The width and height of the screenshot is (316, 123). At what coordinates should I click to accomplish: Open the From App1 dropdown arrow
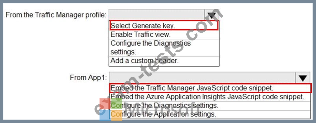(x=303, y=78)
